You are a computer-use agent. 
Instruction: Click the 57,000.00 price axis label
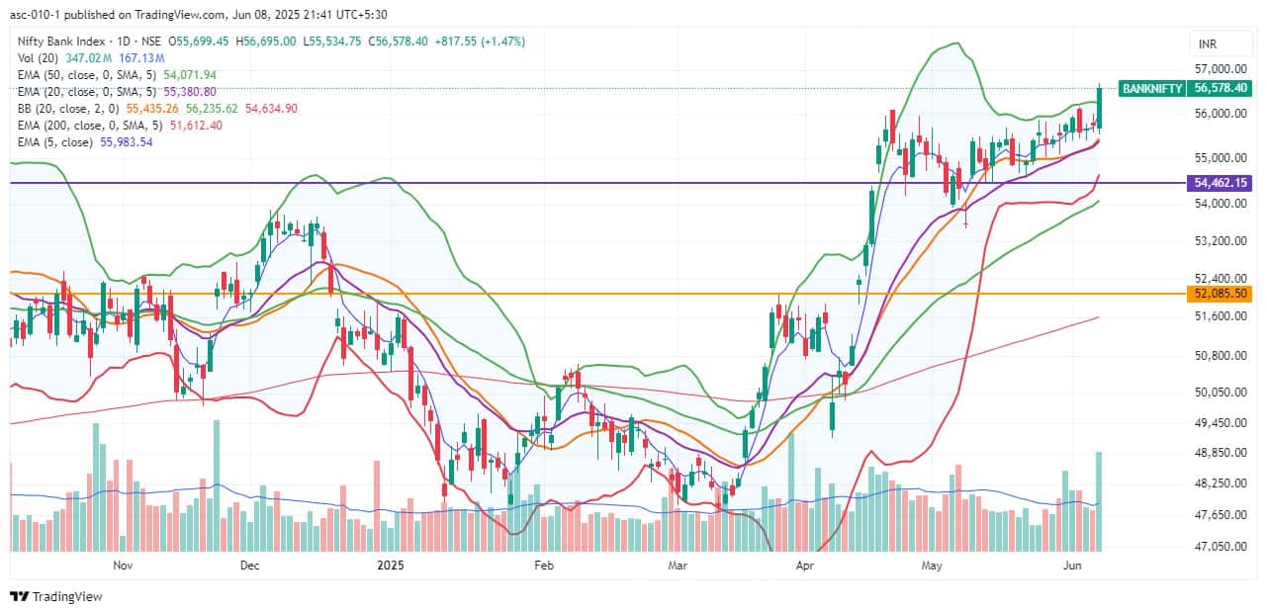tap(1220, 69)
